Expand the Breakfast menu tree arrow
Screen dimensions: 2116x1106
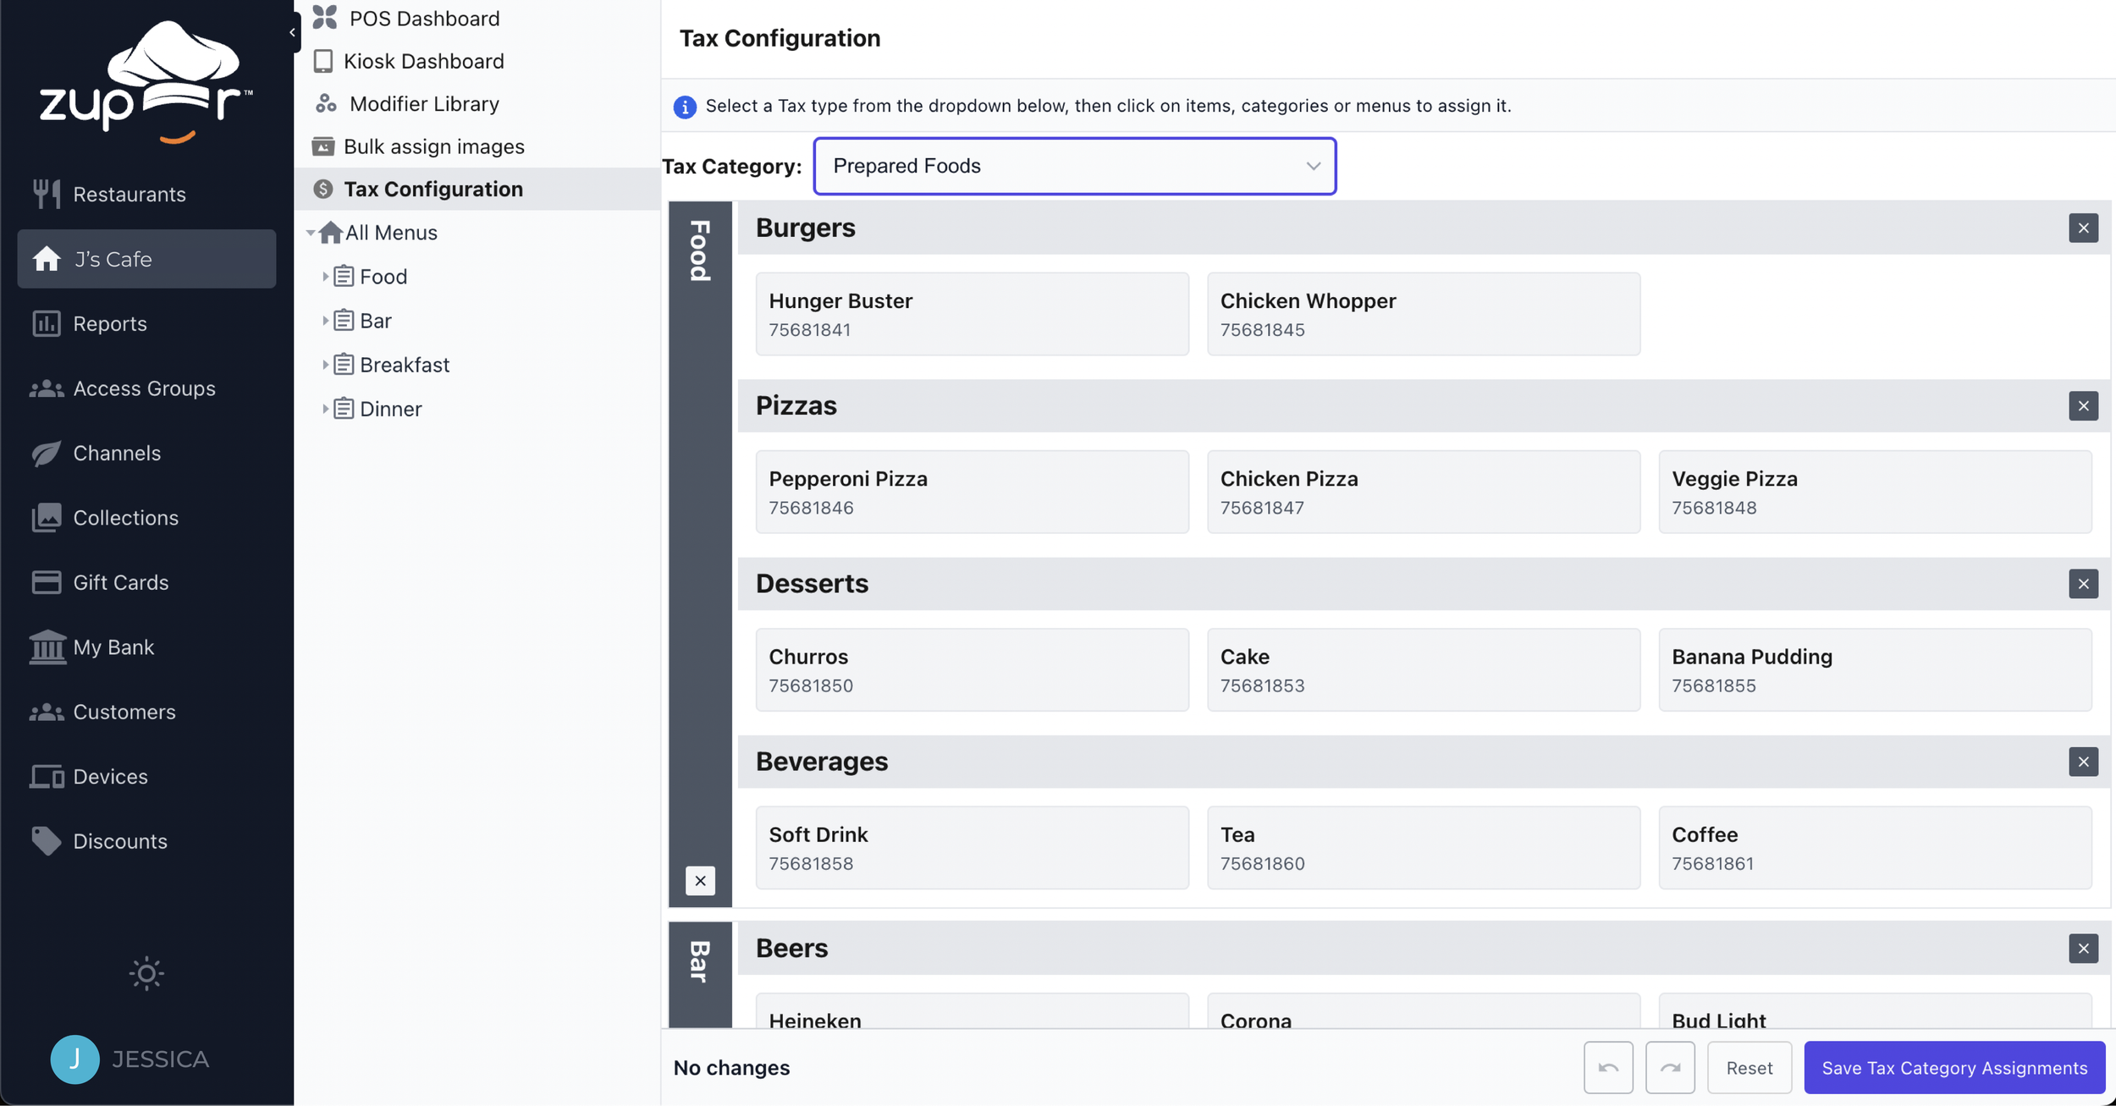pyautogui.click(x=325, y=365)
